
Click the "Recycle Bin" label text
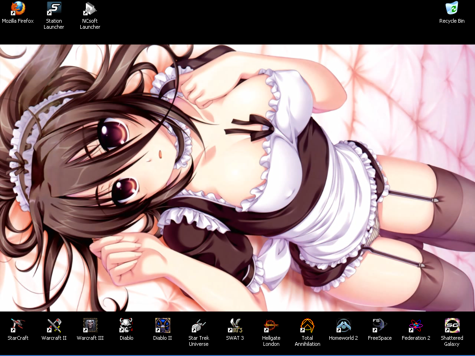click(452, 21)
